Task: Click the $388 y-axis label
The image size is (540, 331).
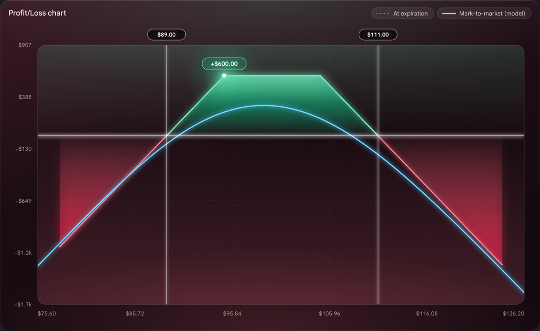Action: 25,97
